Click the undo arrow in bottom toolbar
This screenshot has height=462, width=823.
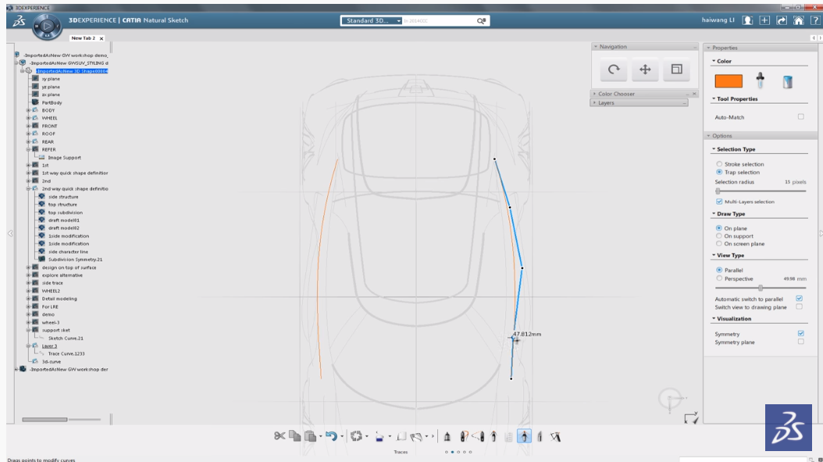click(331, 436)
